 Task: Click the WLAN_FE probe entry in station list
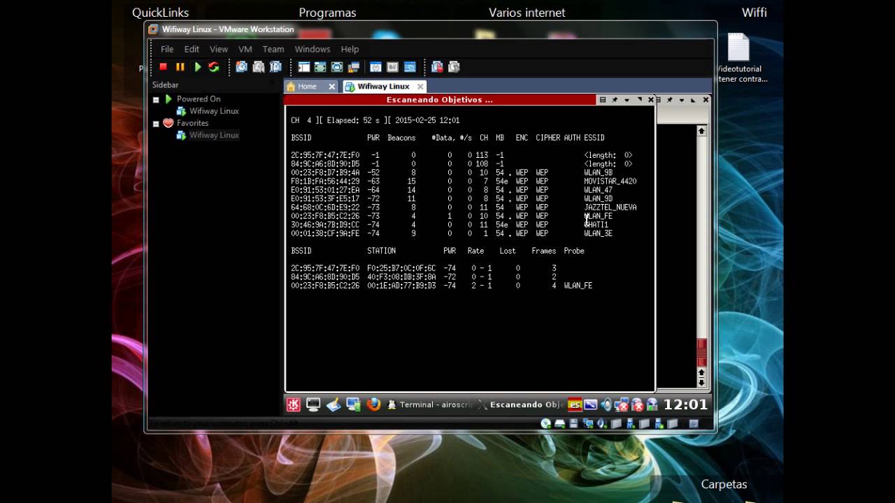tap(578, 286)
